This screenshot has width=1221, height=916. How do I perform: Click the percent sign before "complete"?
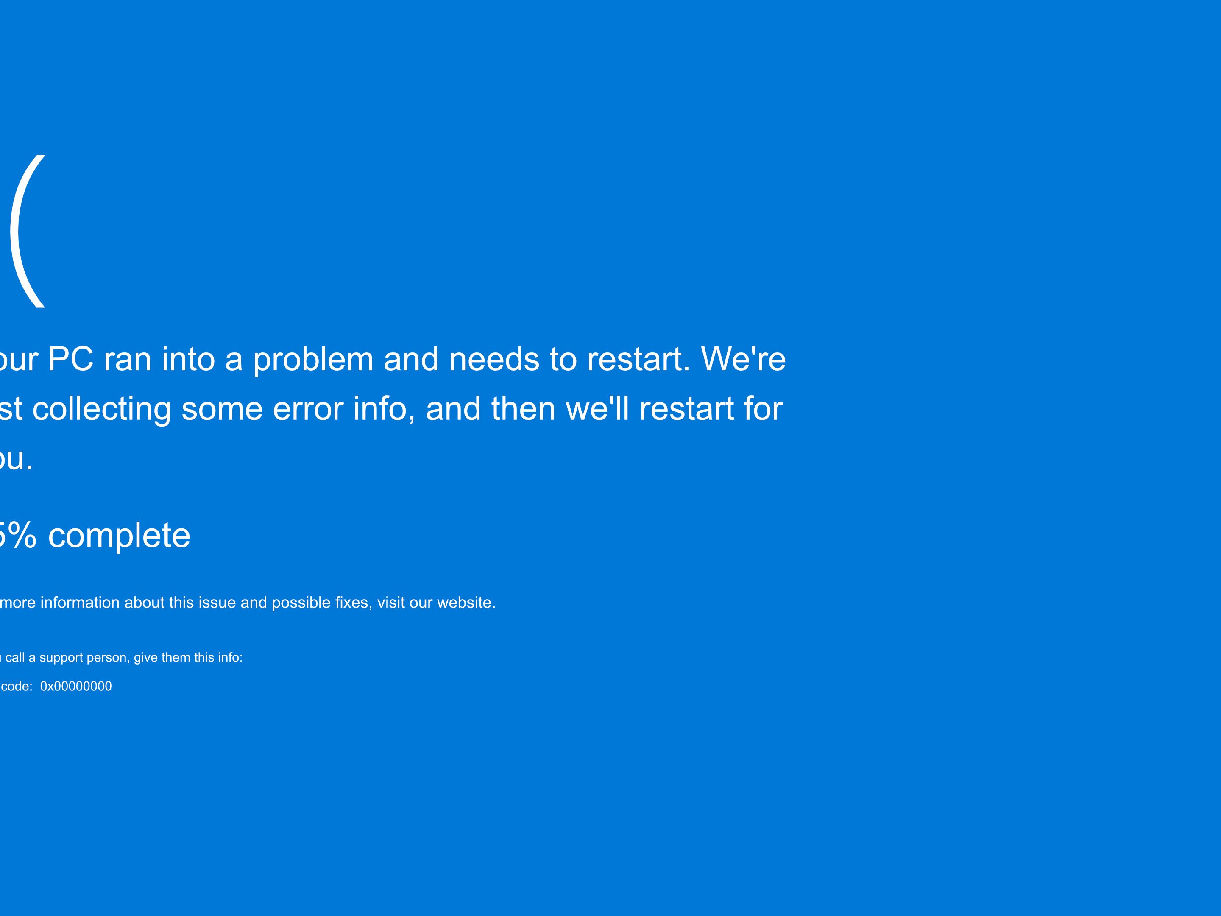point(22,535)
